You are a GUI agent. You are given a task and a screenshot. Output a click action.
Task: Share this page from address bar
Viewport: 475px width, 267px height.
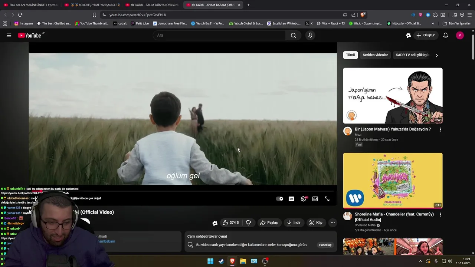(x=353, y=15)
